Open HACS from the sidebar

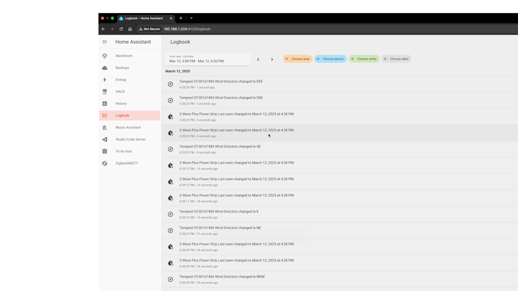pos(129,92)
